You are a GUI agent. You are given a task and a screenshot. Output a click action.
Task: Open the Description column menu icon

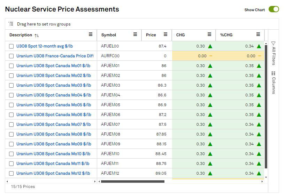[x=91, y=35]
